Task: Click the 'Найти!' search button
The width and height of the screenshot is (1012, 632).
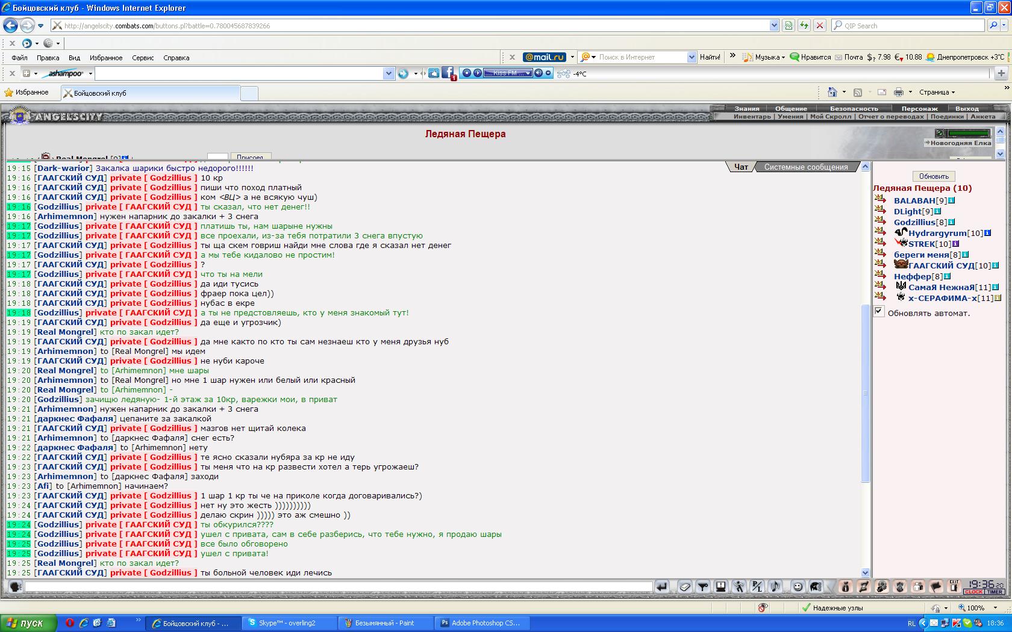Action: (x=710, y=57)
